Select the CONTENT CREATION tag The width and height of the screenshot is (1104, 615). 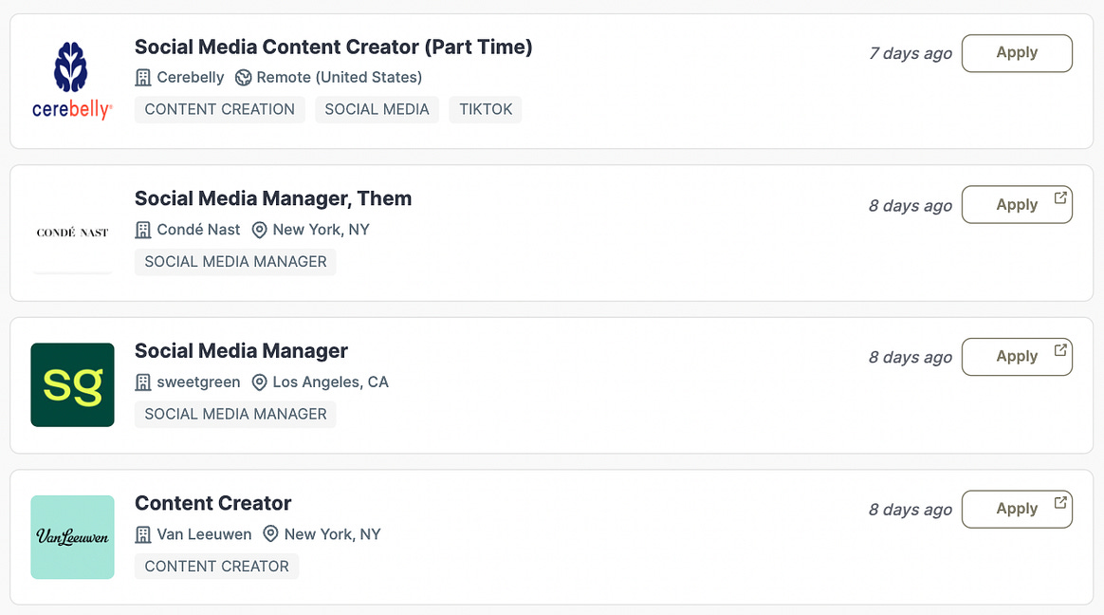coord(220,109)
